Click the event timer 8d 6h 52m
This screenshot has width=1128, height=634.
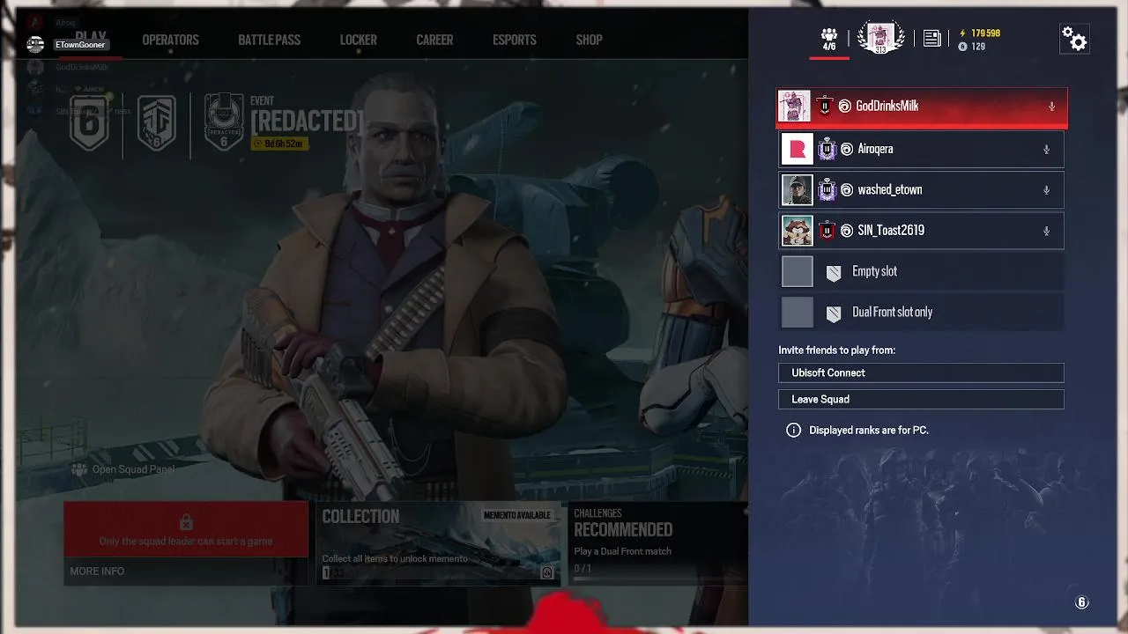(279, 144)
